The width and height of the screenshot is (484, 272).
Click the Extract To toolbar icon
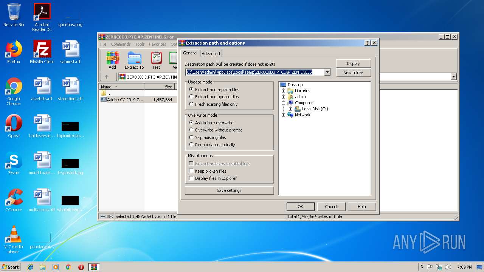tap(134, 60)
